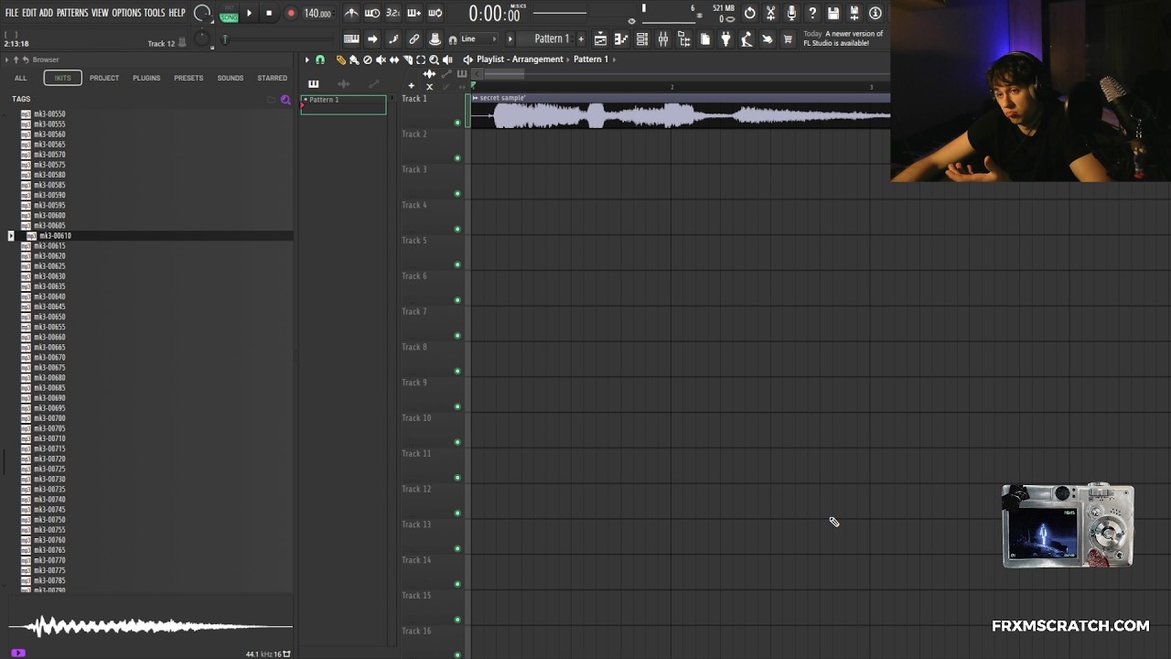This screenshot has width=1171, height=659.
Task: Click the audio editor scissors icon
Action: point(771,13)
